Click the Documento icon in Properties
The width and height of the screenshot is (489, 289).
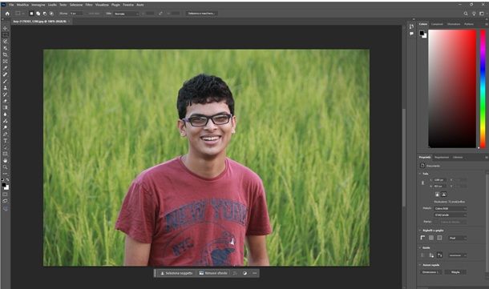(422, 166)
